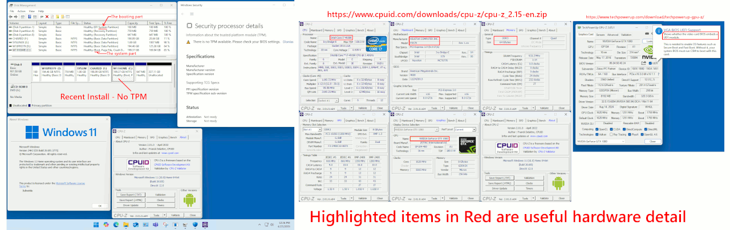Open Microsoft Edge from taskbar
The height and width of the screenshot is (230, 730).
(116, 225)
